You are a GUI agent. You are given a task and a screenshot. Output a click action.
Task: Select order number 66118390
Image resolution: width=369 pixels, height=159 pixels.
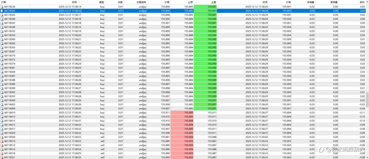(10, 88)
